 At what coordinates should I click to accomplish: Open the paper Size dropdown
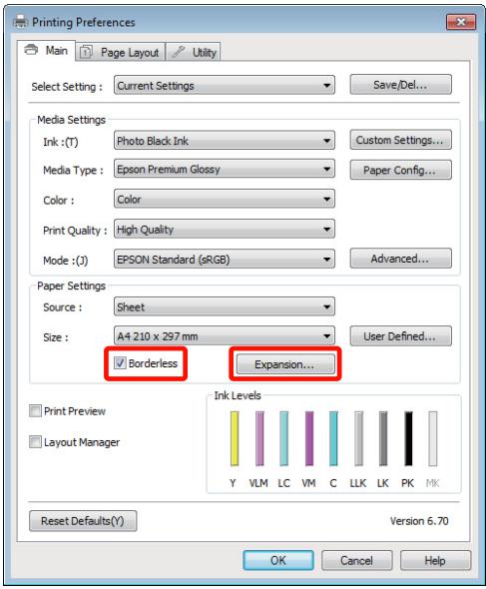click(x=225, y=336)
